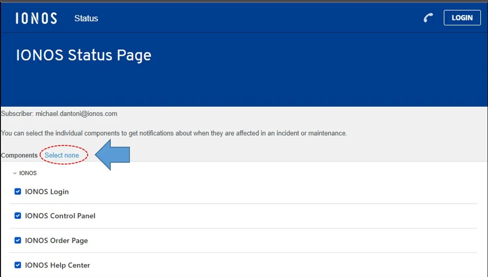
Task: Click the Select none link
Action: click(62, 155)
